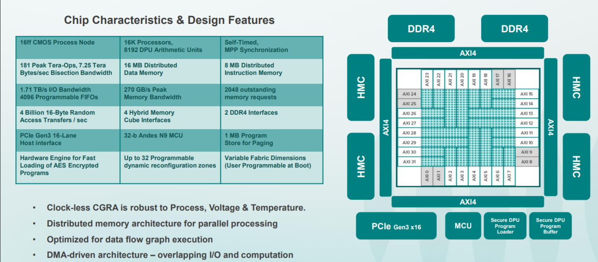Click the upper-left HMC block
The height and width of the screenshot is (262, 598).
(x=361, y=87)
